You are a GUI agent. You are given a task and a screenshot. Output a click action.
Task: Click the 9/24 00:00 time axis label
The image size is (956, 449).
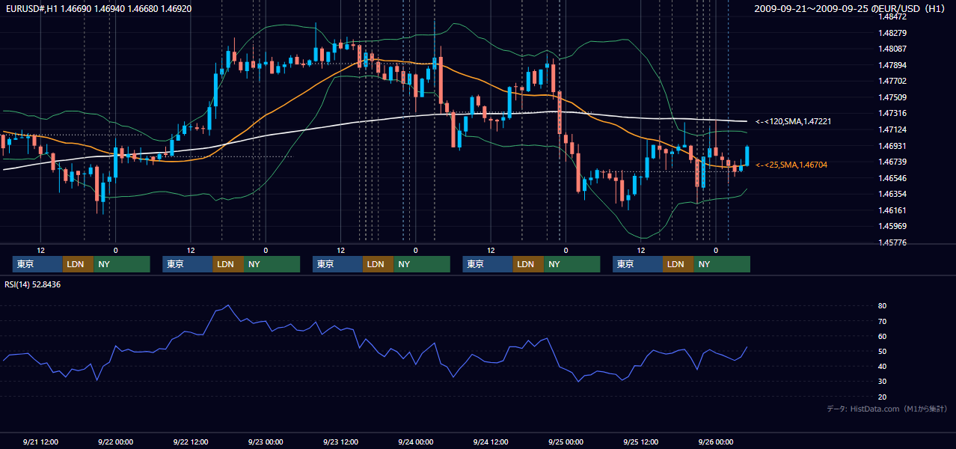(x=415, y=442)
